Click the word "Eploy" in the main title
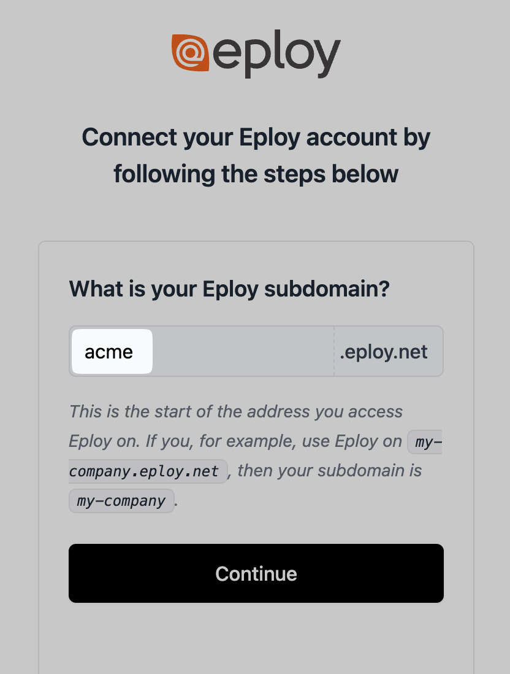 (270, 138)
